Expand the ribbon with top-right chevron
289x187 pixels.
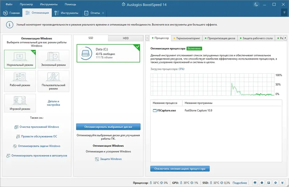pyautogui.click(x=284, y=12)
